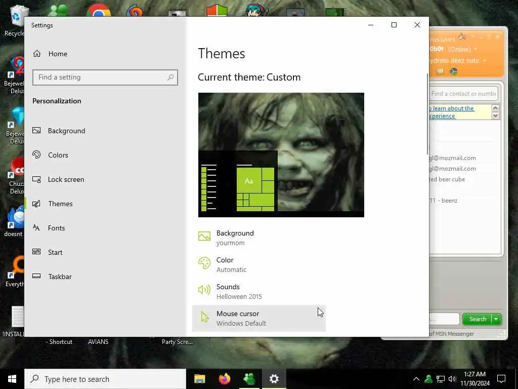Open the Online status dropdown in Messenger
The height and width of the screenshot is (389, 518).
point(476,49)
